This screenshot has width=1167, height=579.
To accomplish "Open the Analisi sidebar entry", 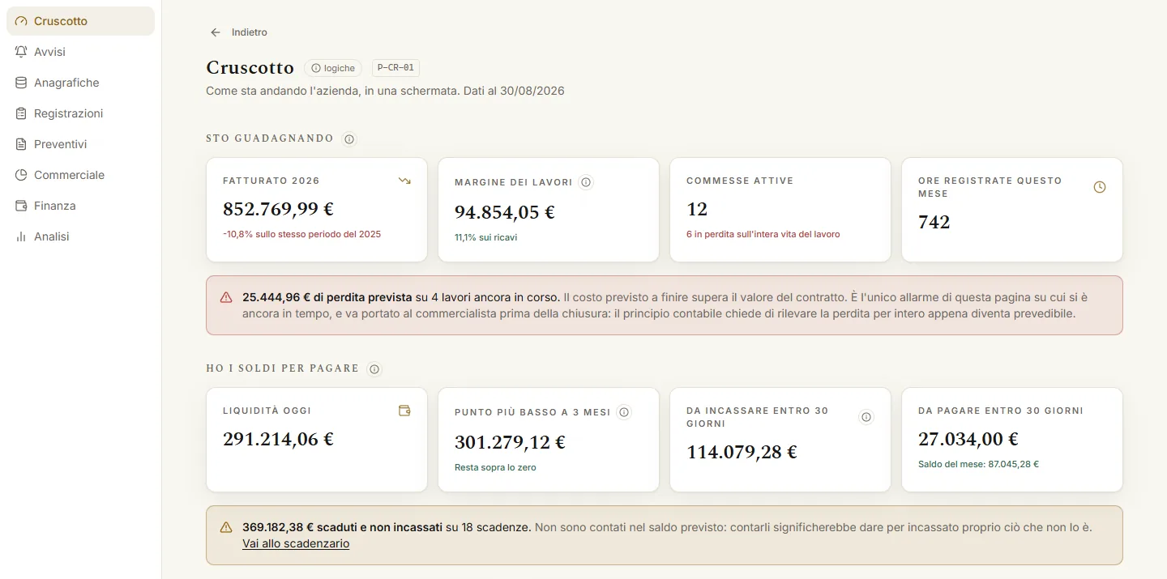I will pos(80,236).
